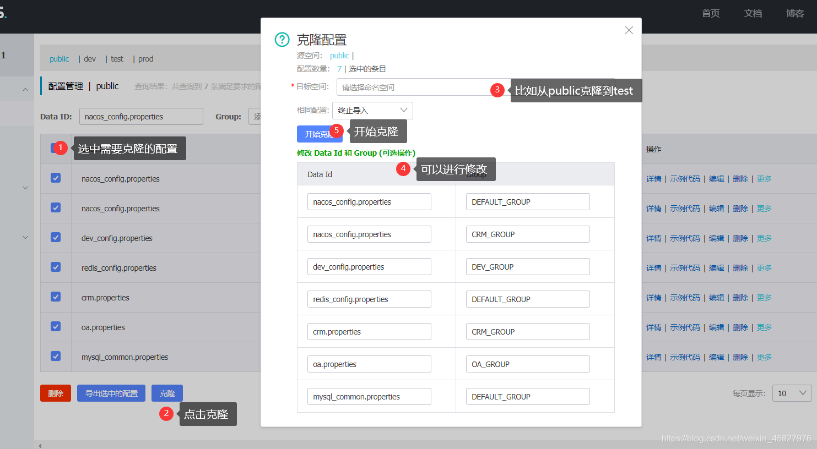
Task: Toggle checkbox for dev_config.properties row
Action: 56,237
